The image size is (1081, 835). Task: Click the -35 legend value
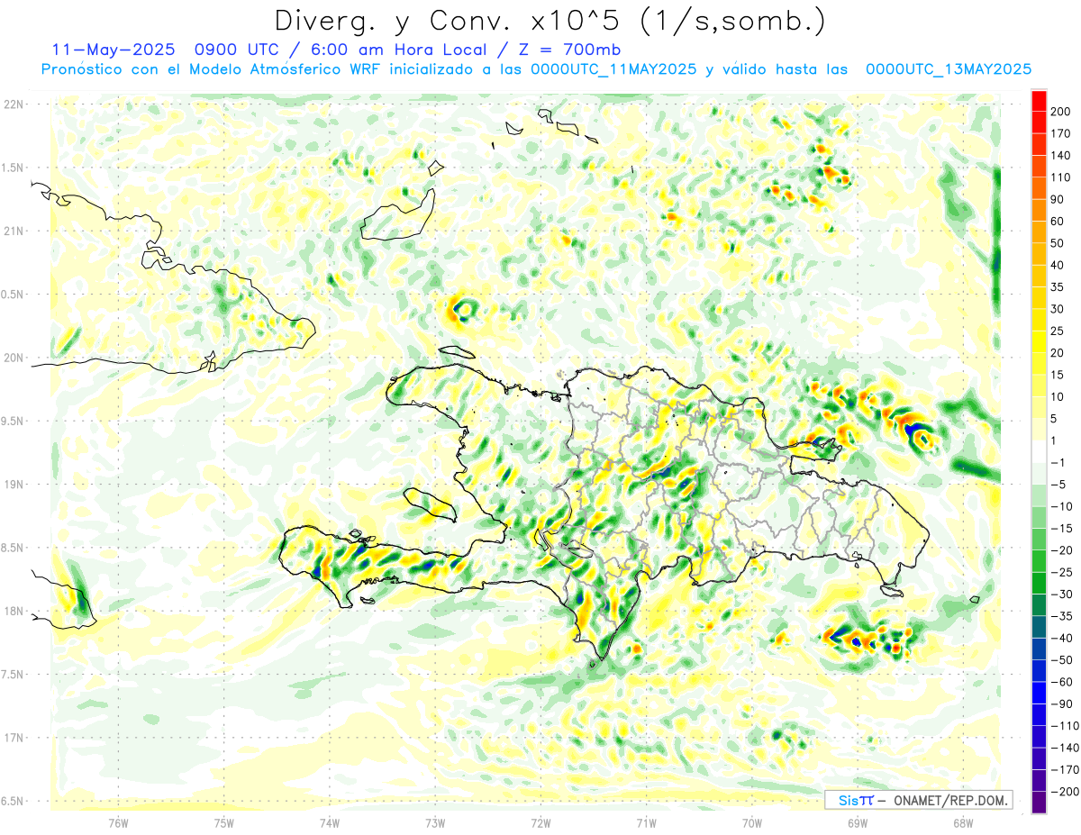pyautogui.click(x=1060, y=616)
